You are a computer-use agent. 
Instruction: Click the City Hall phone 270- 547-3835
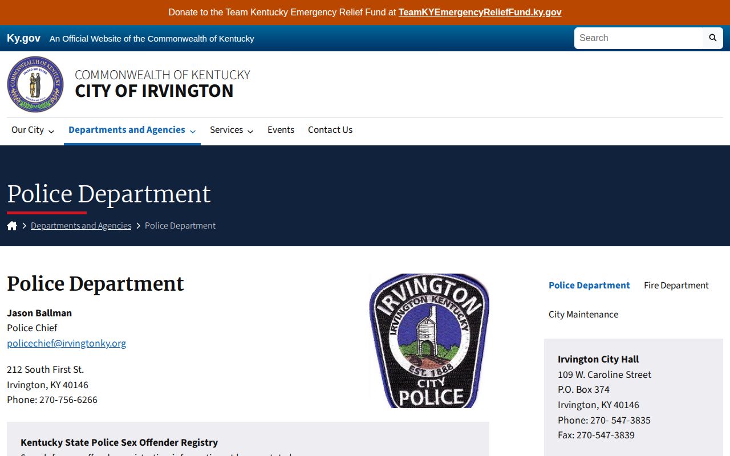620,420
